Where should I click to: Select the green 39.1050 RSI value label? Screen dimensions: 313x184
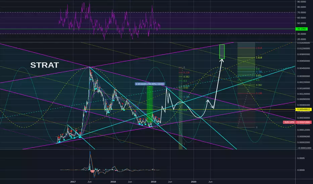click(x=302, y=29)
